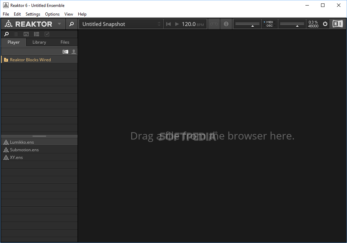Click the MIDI OSC indicator

tap(269, 24)
